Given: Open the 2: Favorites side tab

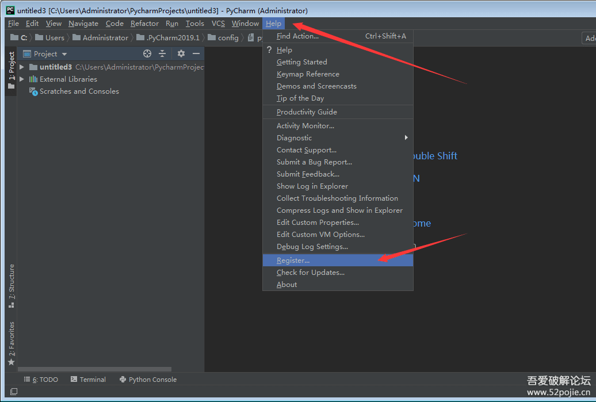Looking at the screenshot, I should [12, 343].
